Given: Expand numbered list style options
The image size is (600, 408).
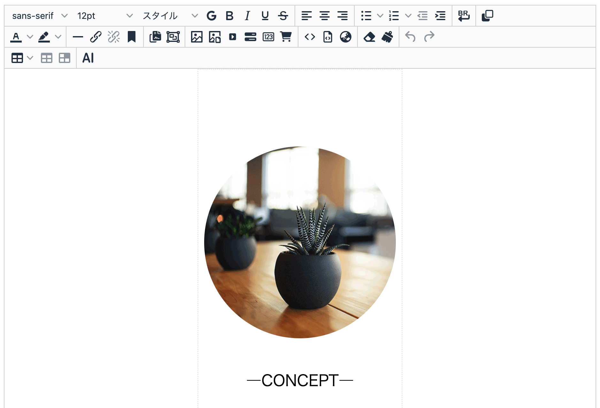Looking at the screenshot, I should click(408, 16).
